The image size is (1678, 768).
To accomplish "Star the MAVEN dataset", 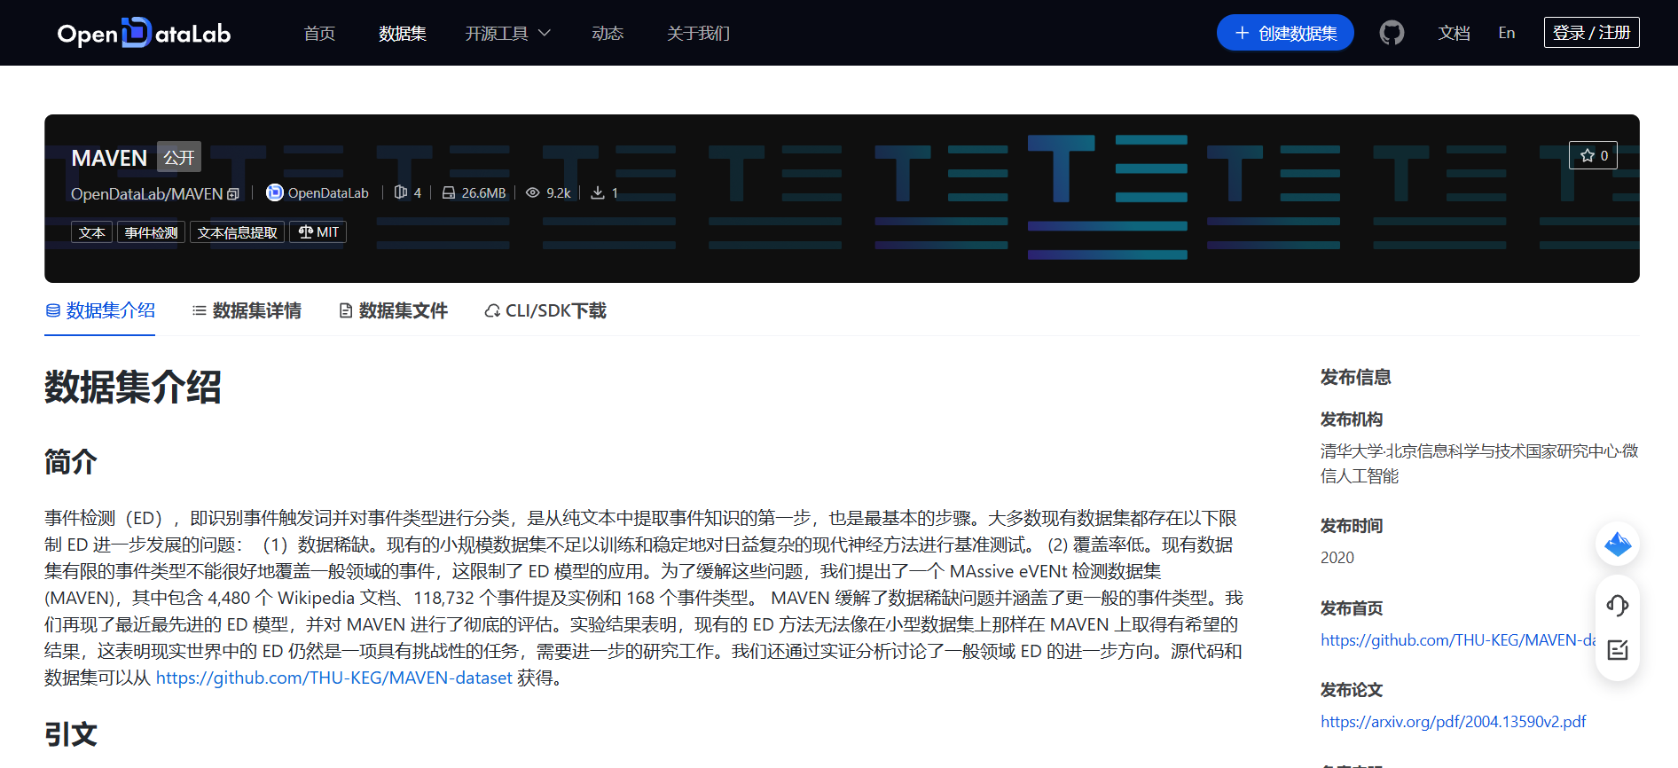I will click(1593, 155).
